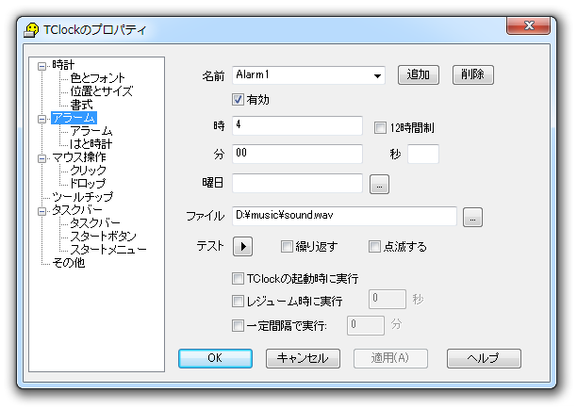
Task: Collapse the アラーム tree node
Action: click(41, 119)
